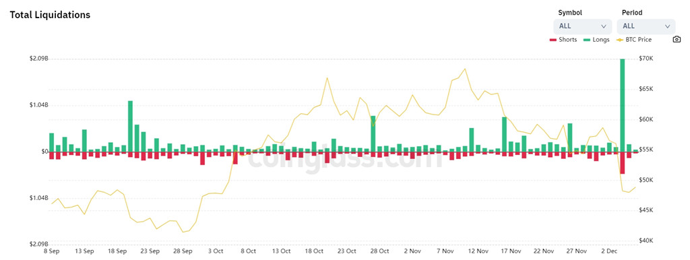Click the green bar near 28 Oct
This screenshot has height=260, width=690.
(x=373, y=134)
